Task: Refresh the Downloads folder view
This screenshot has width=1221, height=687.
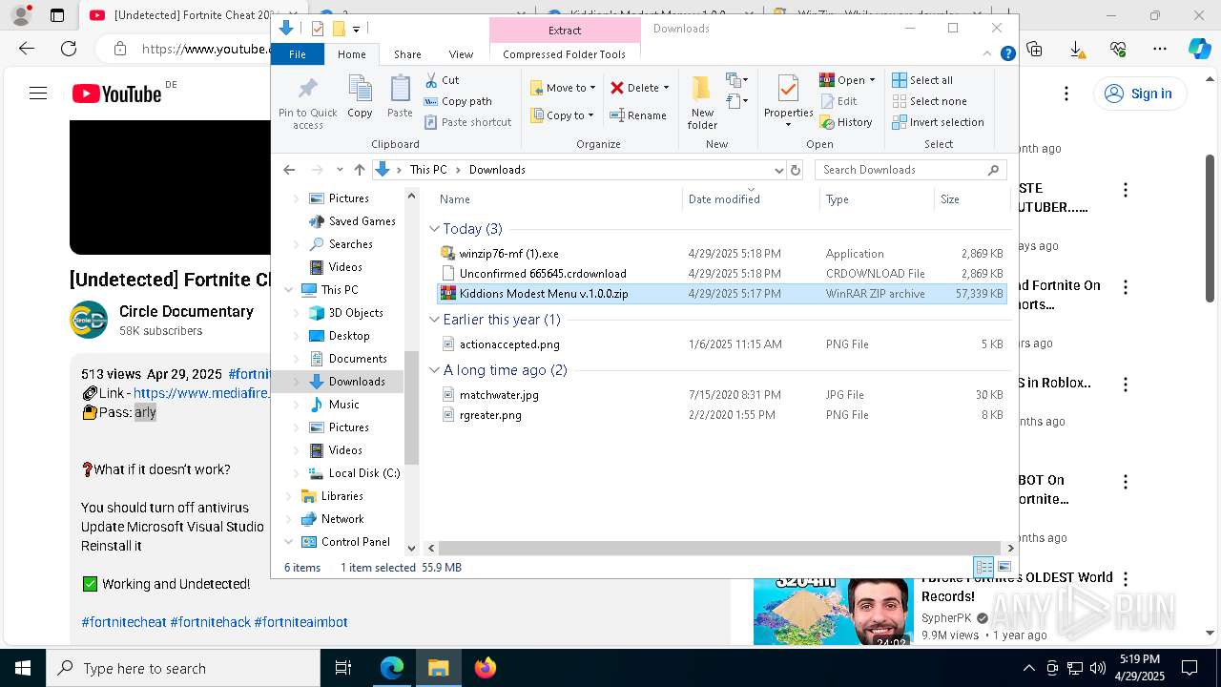Action: click(x=796, y=170)
